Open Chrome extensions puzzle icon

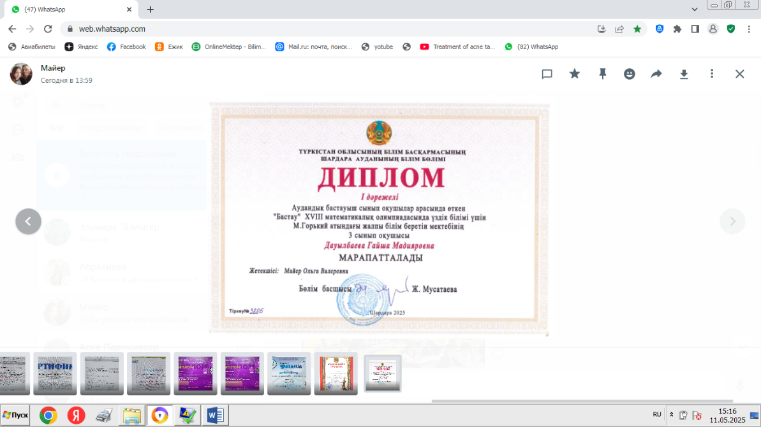coord(677,29)
